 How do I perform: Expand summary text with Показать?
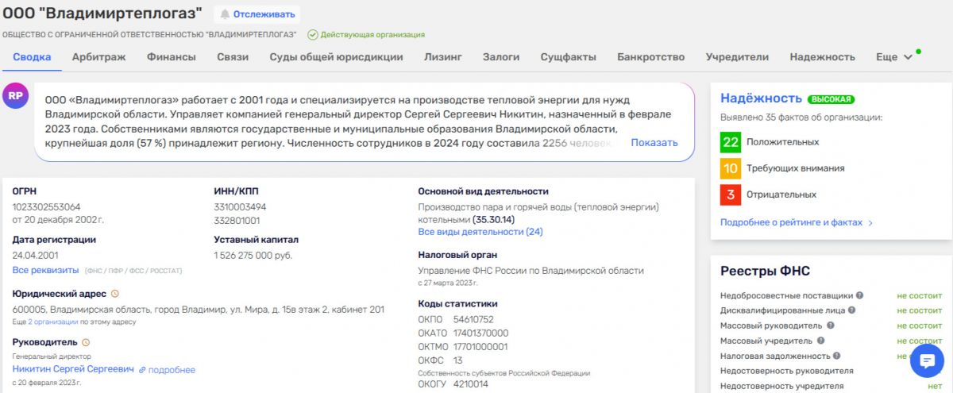[x=654, y=143]
